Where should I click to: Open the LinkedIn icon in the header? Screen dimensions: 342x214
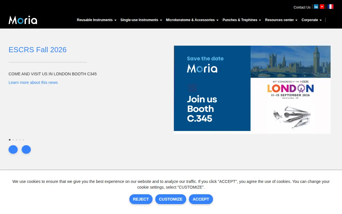click(316, 7)
